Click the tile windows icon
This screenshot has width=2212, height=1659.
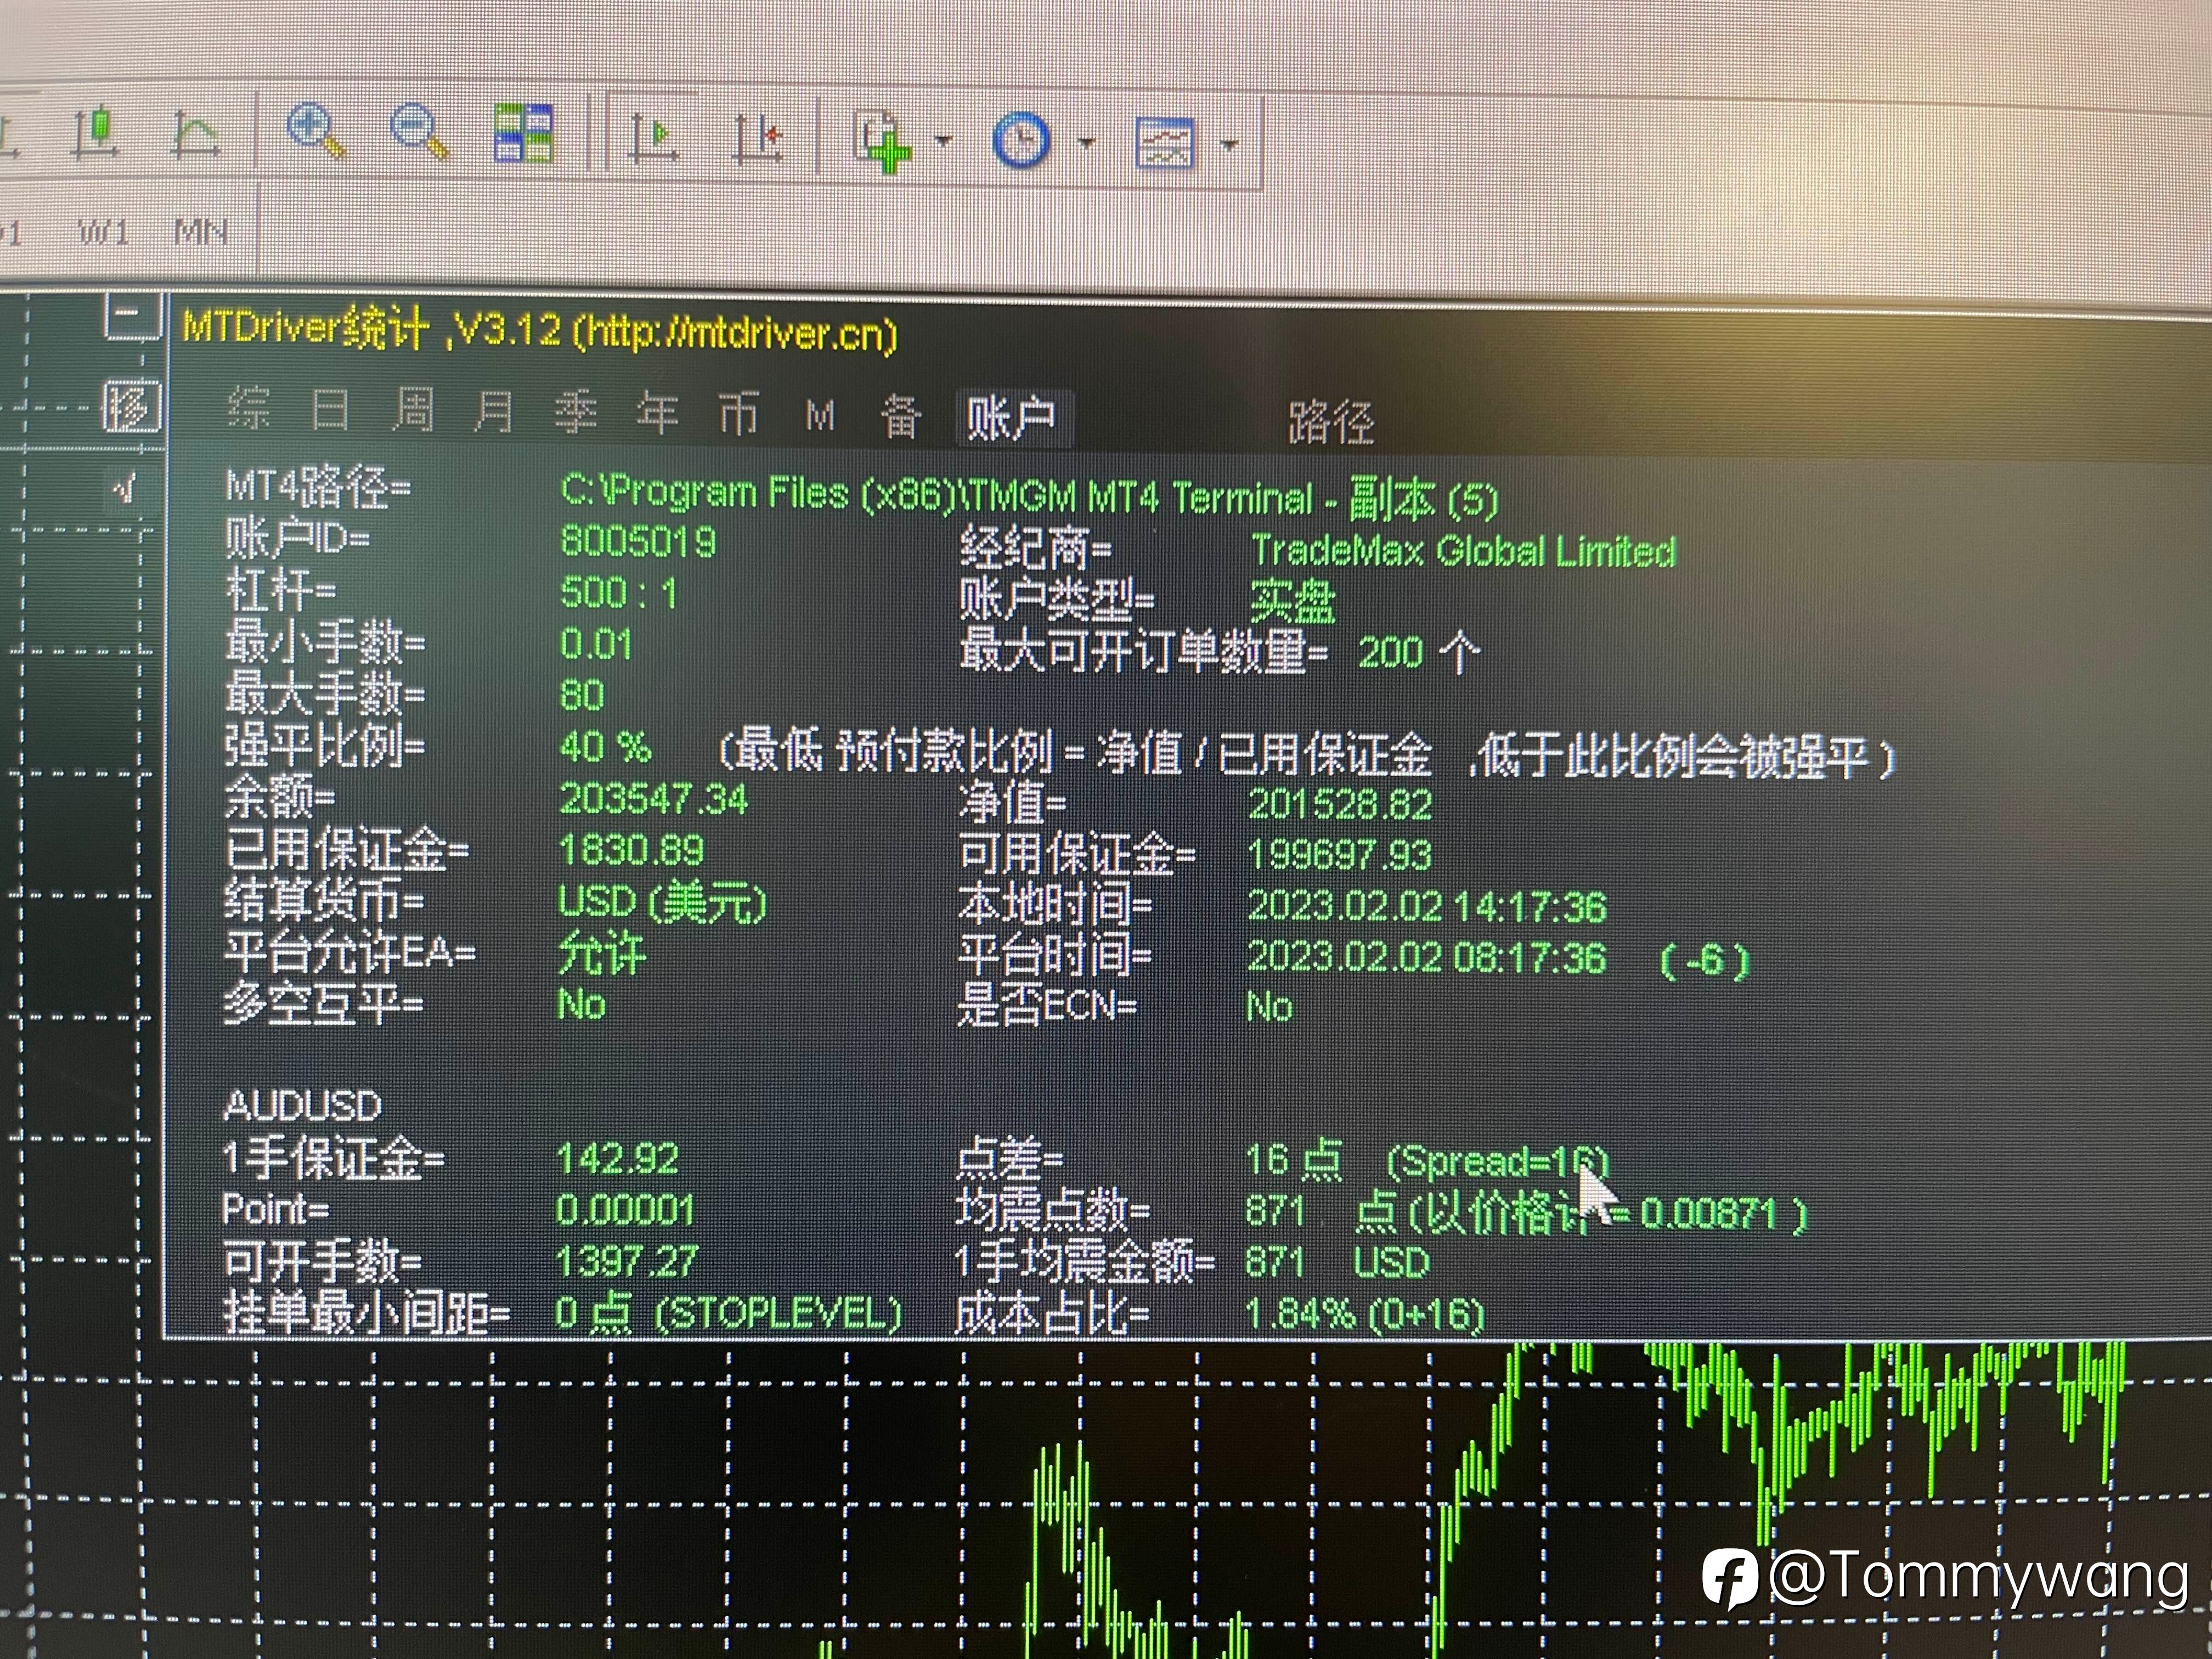[x=523, y=133]
